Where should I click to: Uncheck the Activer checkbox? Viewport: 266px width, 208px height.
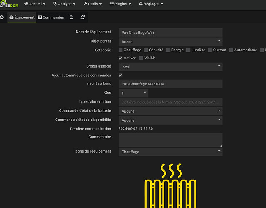pyautogui.click(x=120, y=58)
